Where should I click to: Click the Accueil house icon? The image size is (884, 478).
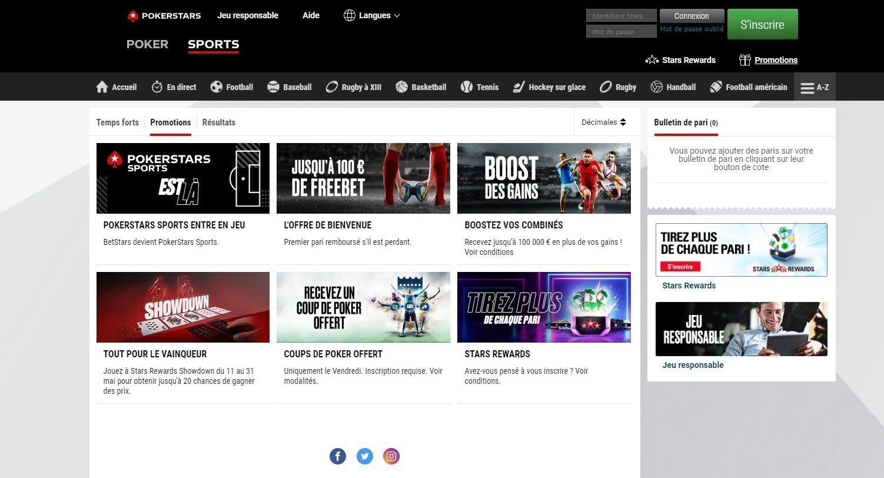coord(102,87)
